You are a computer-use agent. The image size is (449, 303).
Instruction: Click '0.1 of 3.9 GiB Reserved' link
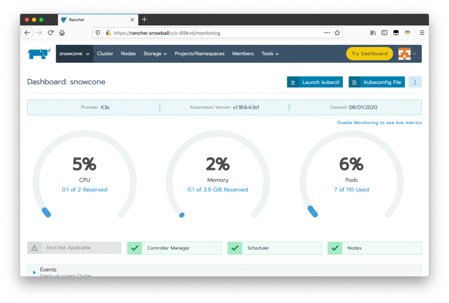(217, 189)
